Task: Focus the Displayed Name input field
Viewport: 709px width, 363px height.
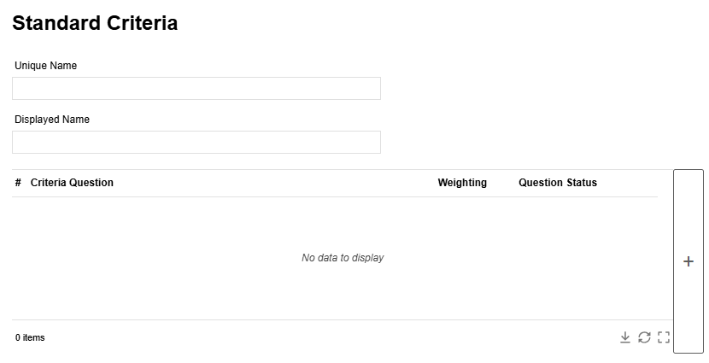Action: 196,143
